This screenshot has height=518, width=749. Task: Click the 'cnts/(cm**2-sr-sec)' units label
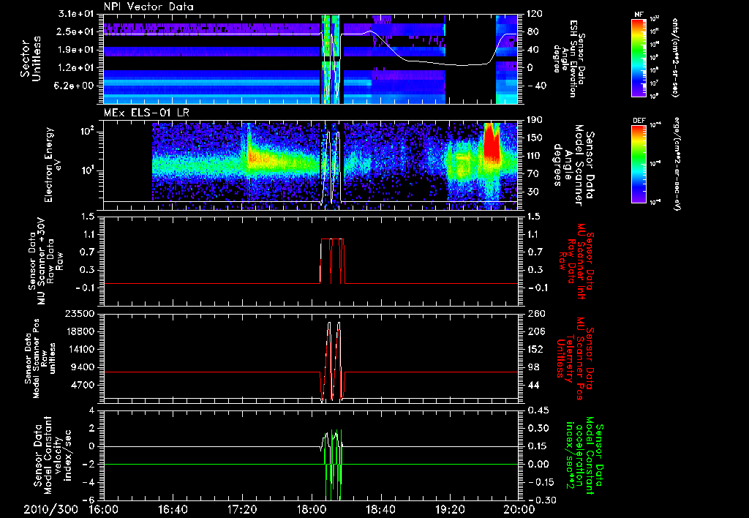[x=675, y=57]
